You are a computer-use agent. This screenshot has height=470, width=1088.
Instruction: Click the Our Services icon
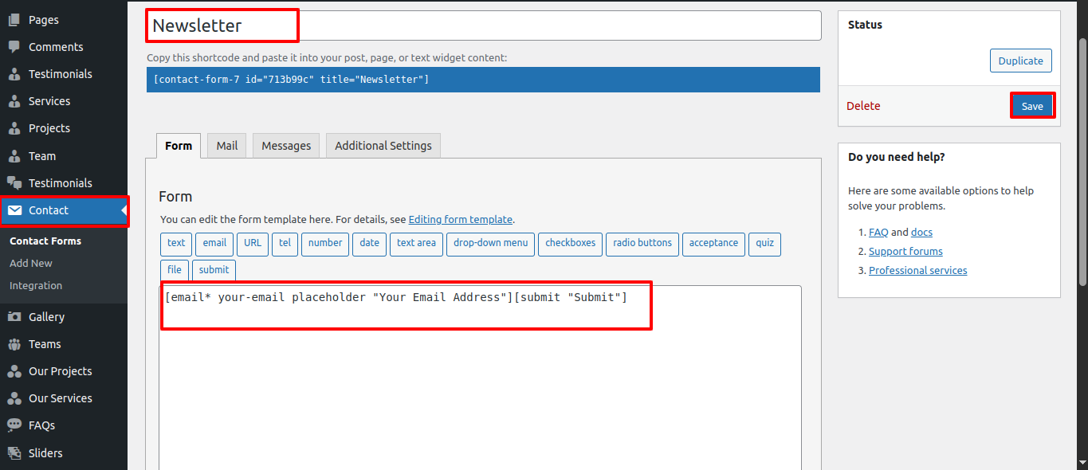[14, 398]
